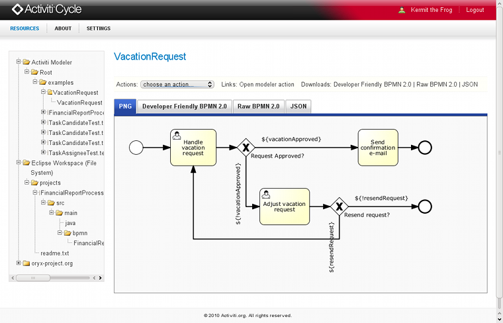The image size is (503, 323).
Task: Select VacationRequest leaf item in tree
Action: pos(79,103)
